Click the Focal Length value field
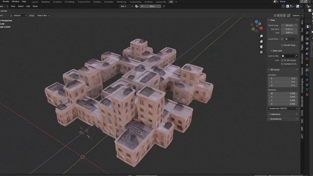 coord(289,25)
